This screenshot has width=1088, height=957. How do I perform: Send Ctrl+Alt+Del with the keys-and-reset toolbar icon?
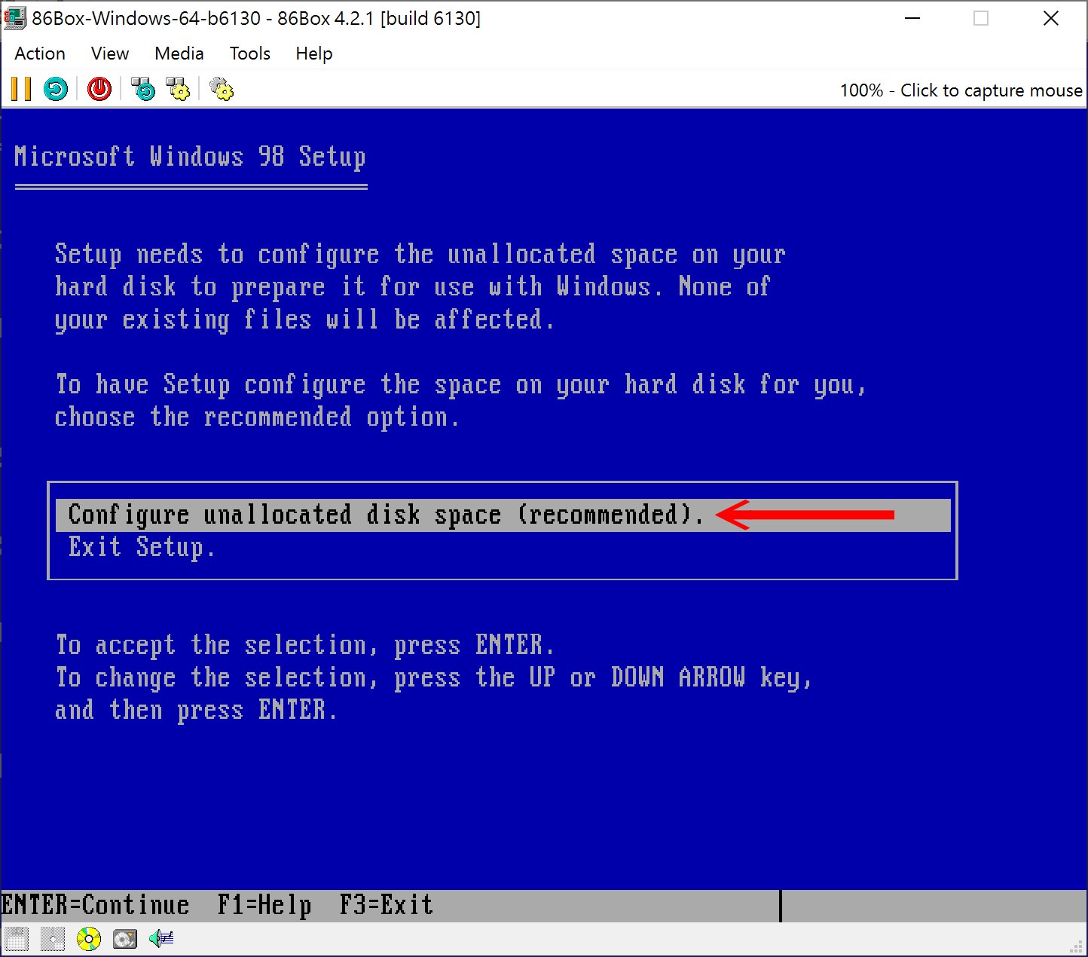(142, 90)
